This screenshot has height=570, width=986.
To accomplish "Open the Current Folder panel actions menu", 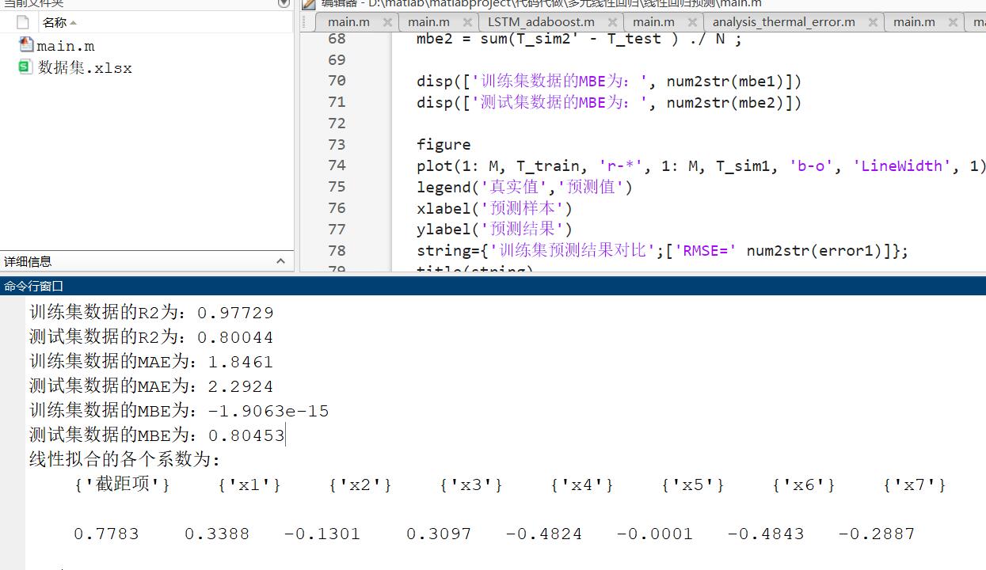I will (283, 4).
